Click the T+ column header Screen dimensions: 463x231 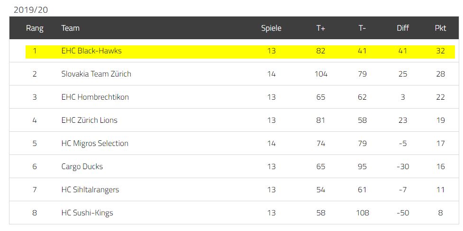321,28
